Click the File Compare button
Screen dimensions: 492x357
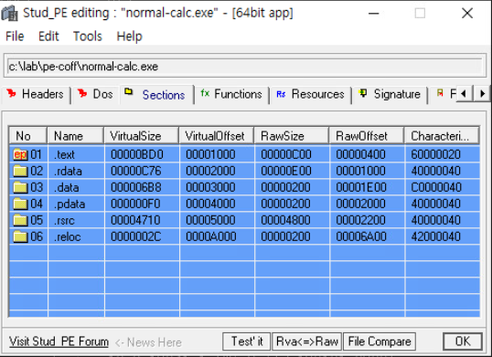click(380, 341)
